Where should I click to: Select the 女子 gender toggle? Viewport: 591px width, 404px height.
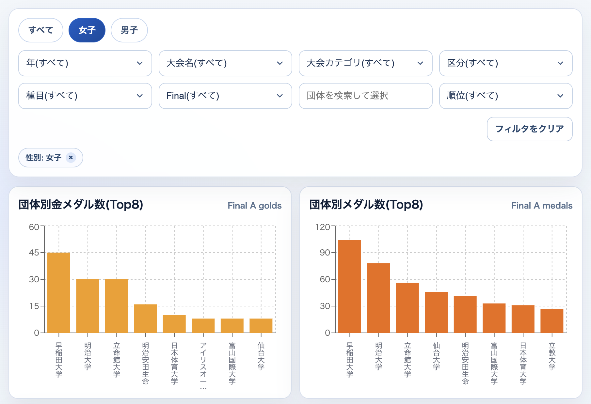[x=87, y=30]
